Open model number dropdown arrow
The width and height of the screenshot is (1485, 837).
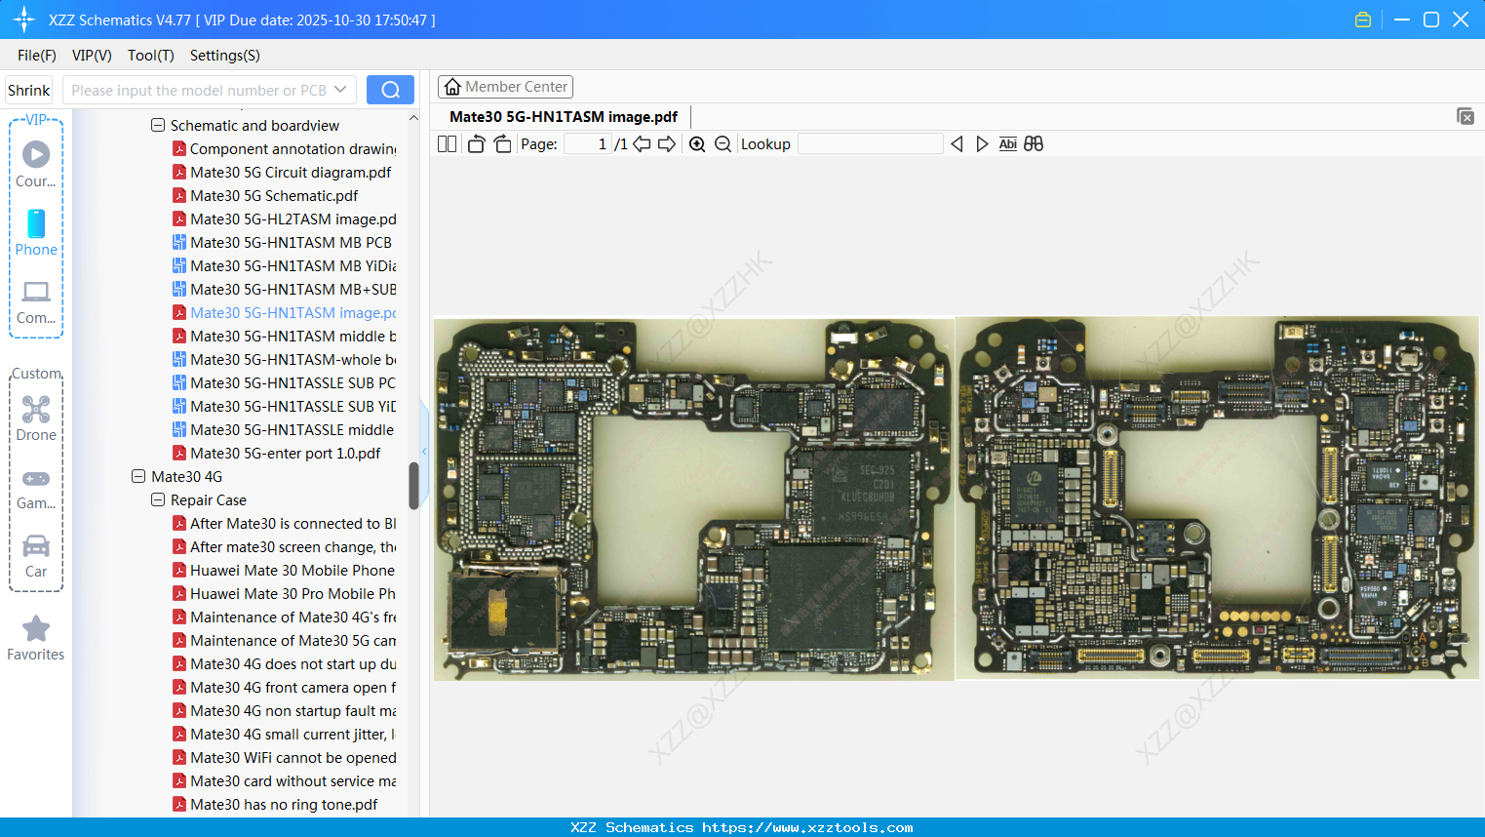coord(340,90)
